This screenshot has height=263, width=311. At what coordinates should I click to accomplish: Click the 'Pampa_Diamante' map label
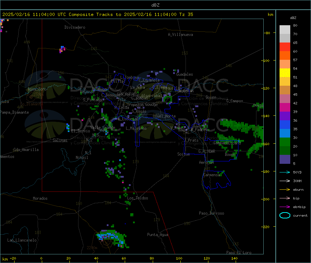point(14,112)
